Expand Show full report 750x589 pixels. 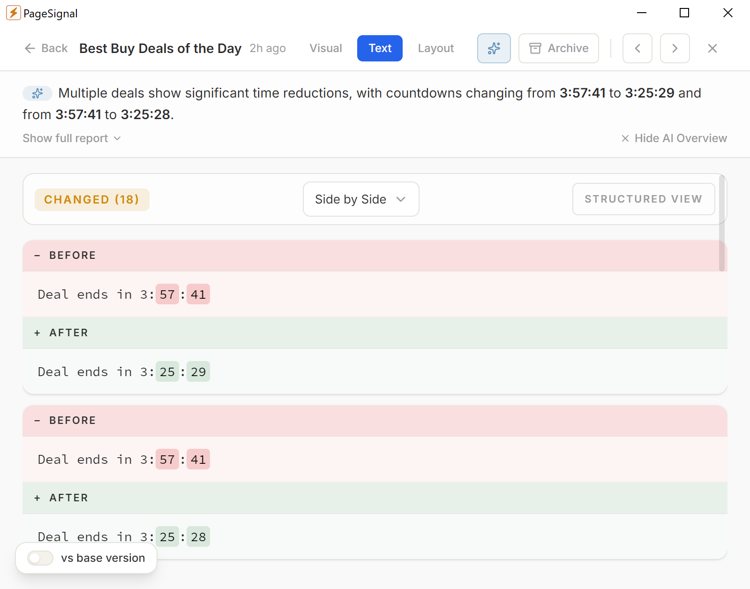click(72, 138)
